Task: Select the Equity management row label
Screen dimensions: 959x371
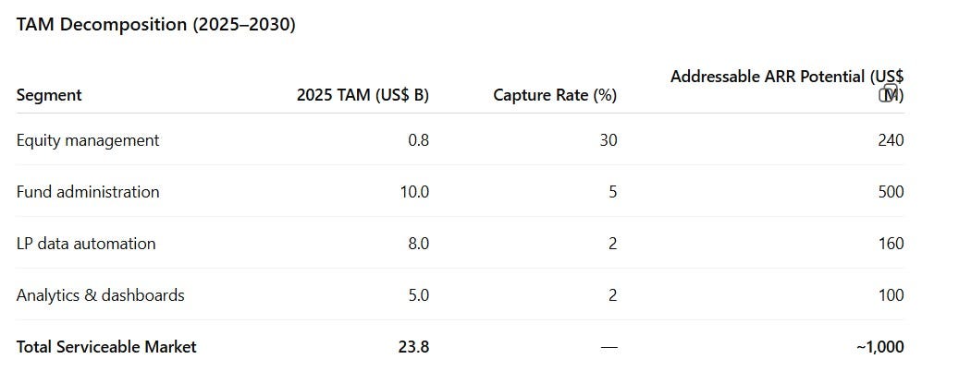Action: pos(88,140)
